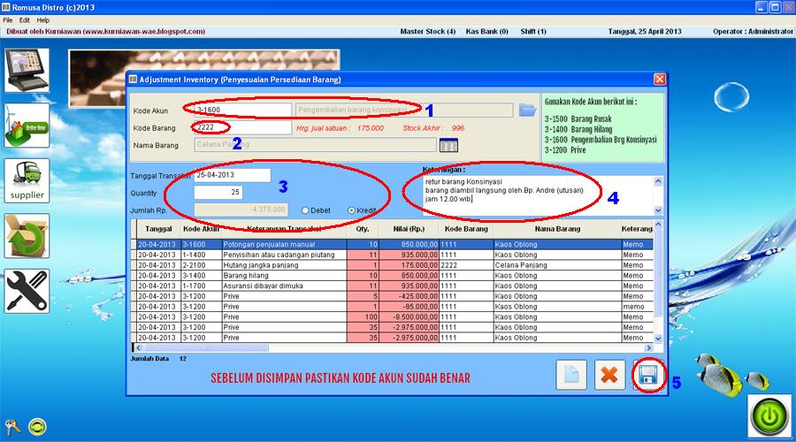The image size is (796, 442).
Task: Click 3-1600 Pengembalian Brg Konsinyasi hint text
Action: [x=601, y=140]
